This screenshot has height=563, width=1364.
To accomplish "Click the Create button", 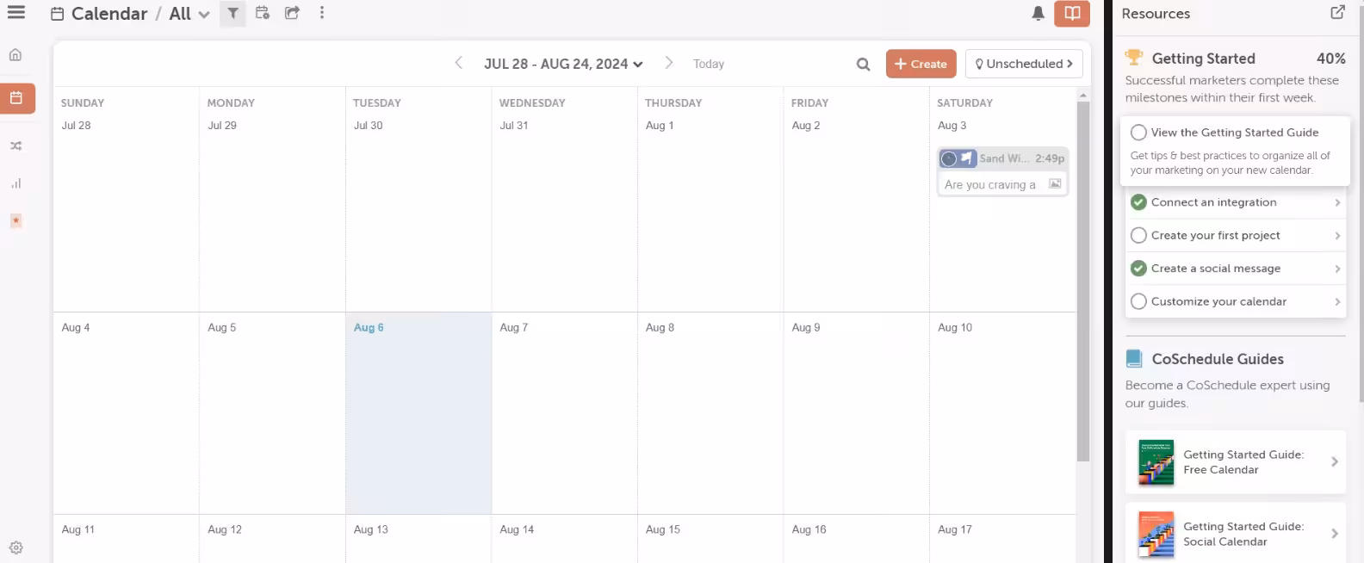I will click(x=921, y=64).
